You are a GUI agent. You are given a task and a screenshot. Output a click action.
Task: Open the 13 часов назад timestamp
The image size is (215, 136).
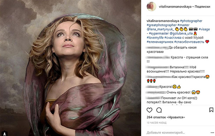(x=157, y=122)
